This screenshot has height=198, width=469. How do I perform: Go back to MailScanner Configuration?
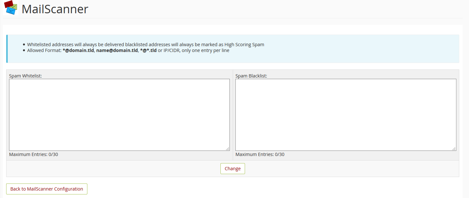(47, 189)
